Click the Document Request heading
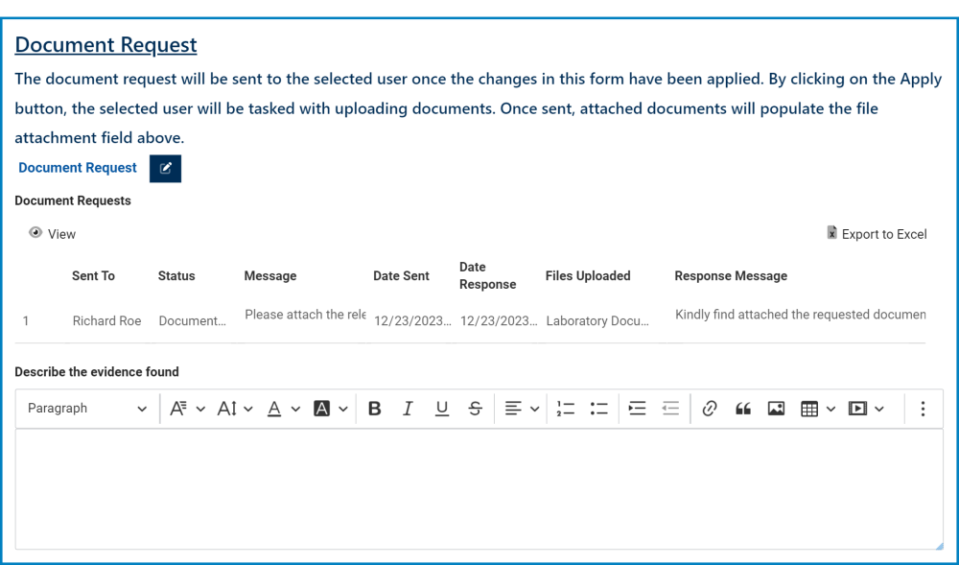Screen dimensions: 959x565 click(x=105, y=45)
